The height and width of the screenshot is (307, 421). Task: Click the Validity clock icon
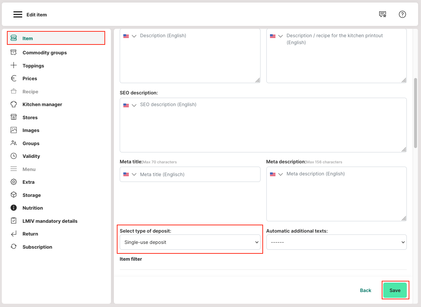(x=13, y=156)
